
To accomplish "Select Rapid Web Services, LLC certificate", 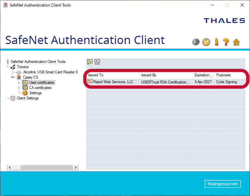I will coord(113,82).
